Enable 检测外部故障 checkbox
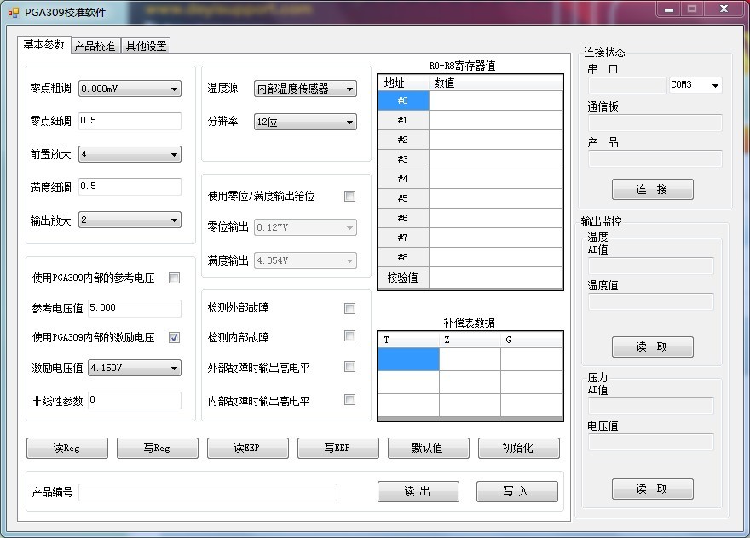The image size is (750, 538). [349, 308]
